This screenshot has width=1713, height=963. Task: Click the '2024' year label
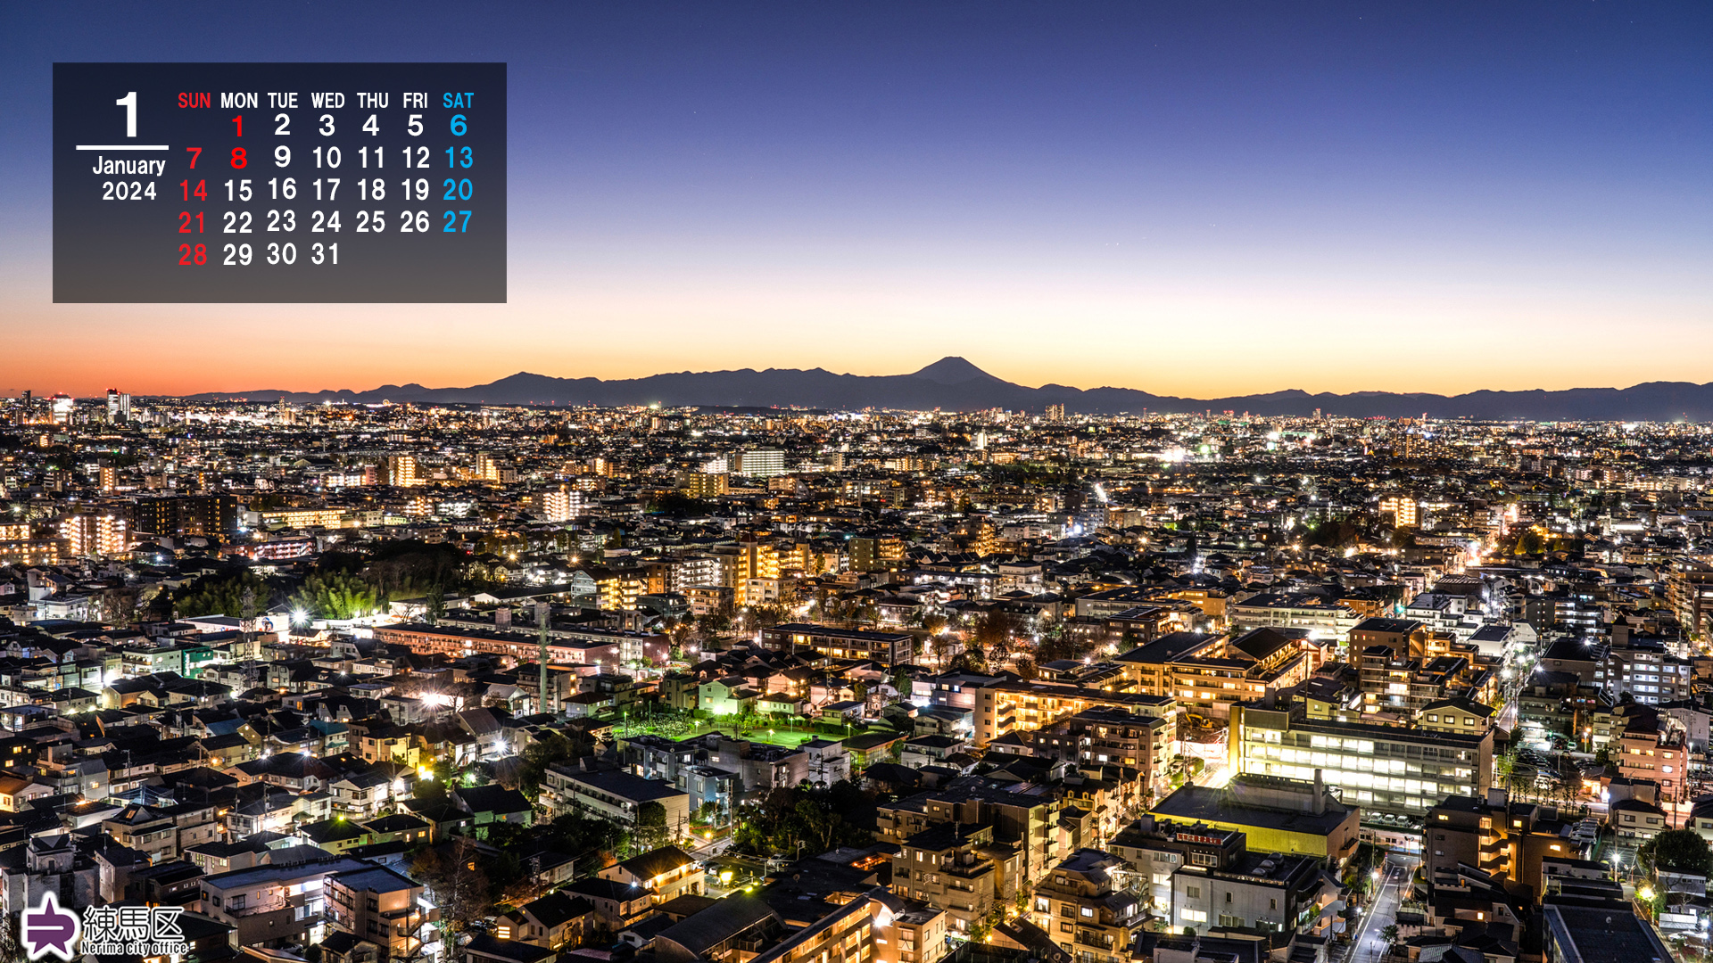pyautogui.click(x=129, y=191)
